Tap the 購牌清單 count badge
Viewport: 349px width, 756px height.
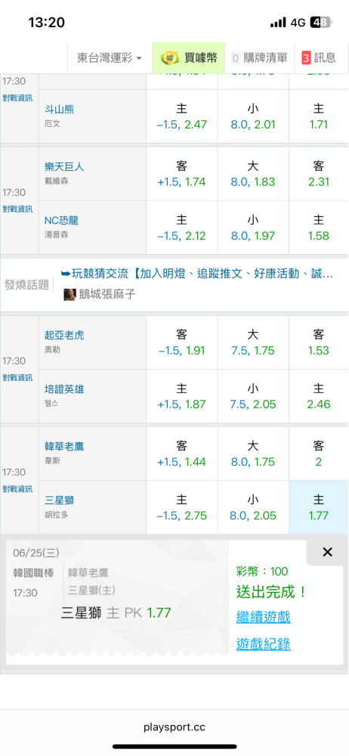236,58
